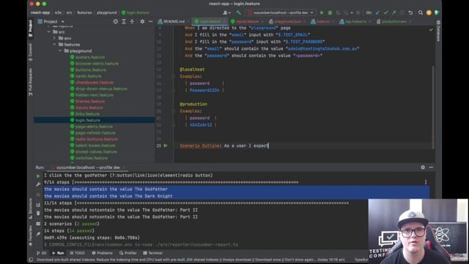Click the green Run button in toolbar
The height and width of the screenshot is (264, 469).
322,13
